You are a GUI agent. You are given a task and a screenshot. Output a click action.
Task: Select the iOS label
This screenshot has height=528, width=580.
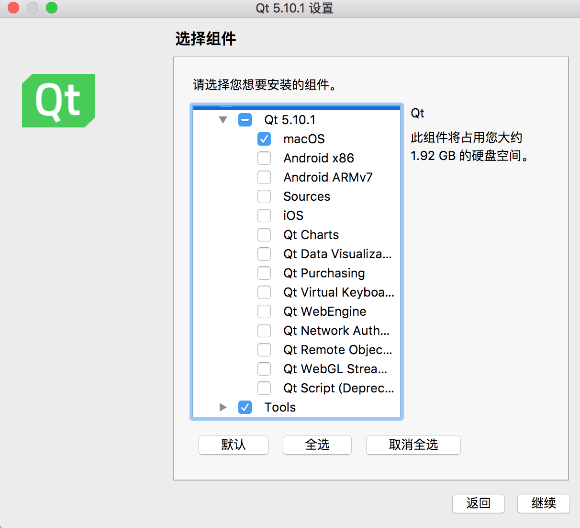293,216
